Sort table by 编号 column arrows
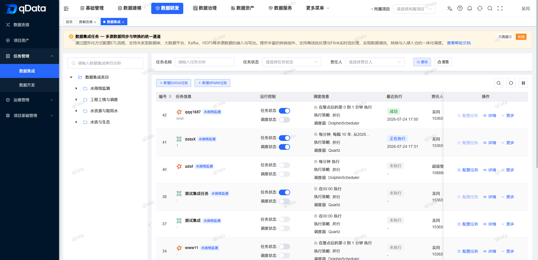The height and width of the screenshot is (260, 538). (x=170, y=96)
